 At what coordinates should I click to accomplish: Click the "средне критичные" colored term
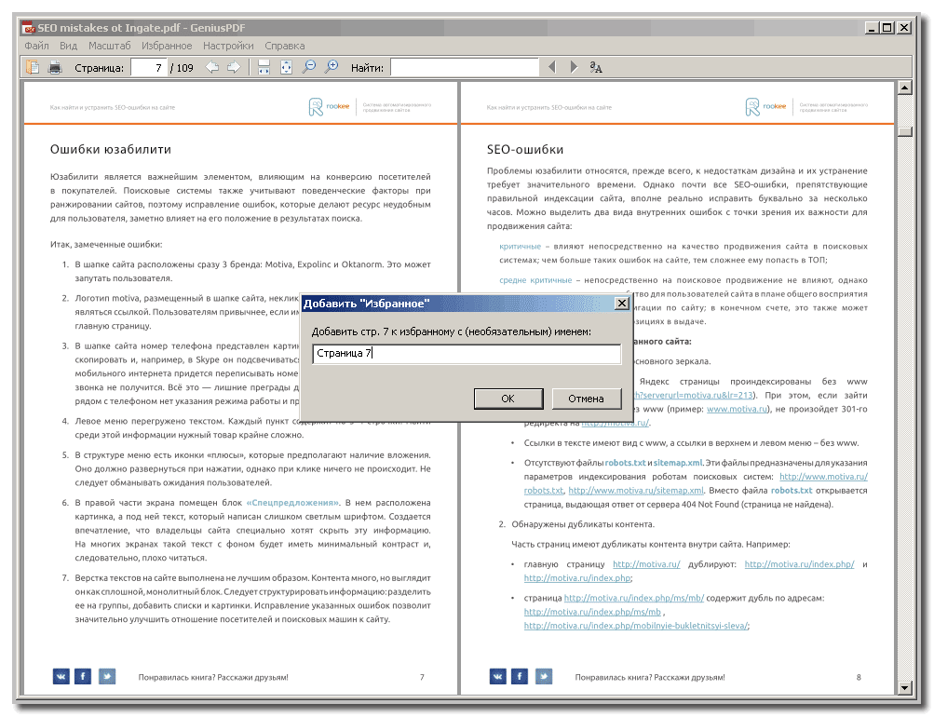[x=535, y=280]
